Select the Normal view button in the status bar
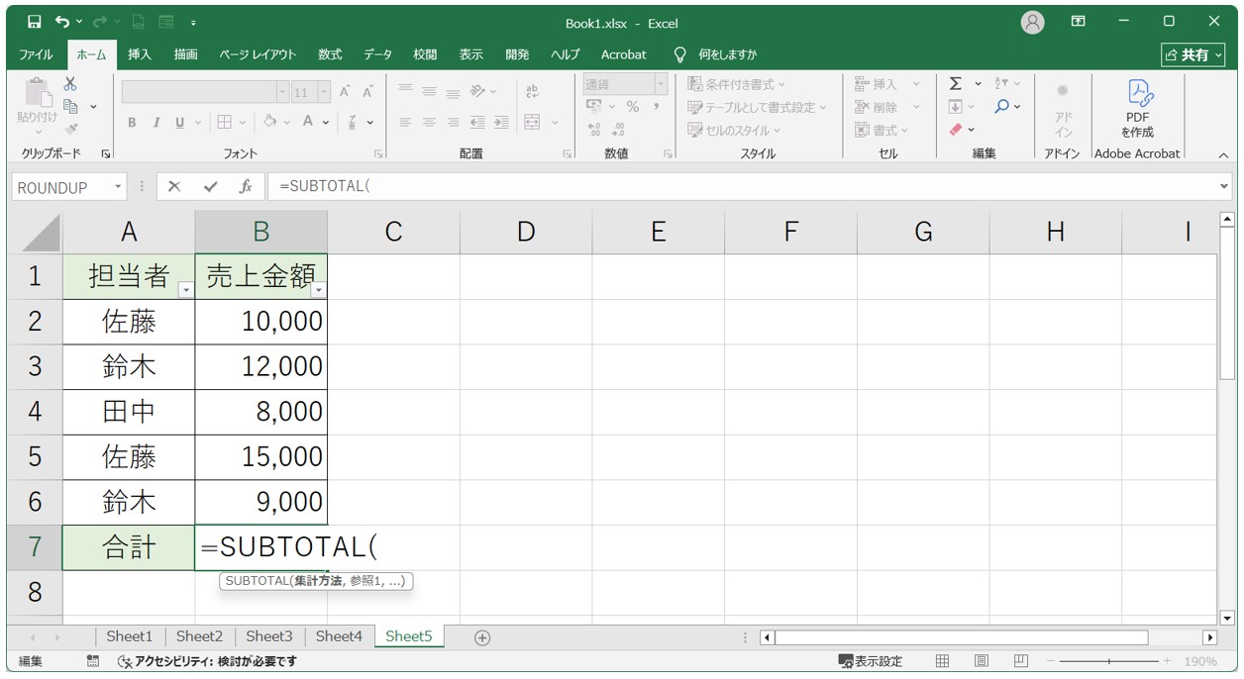 pos(942,661)
